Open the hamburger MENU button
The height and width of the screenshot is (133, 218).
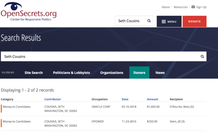tap(169, 21)
